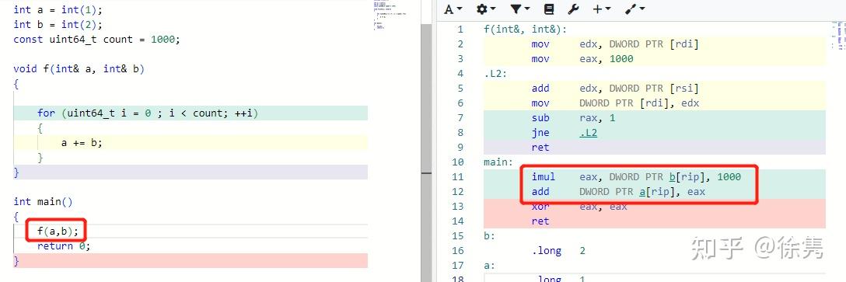The image size is (846, 282).
Task: Click the 'int b = int(2);' source line
Action: coord(58,24)
